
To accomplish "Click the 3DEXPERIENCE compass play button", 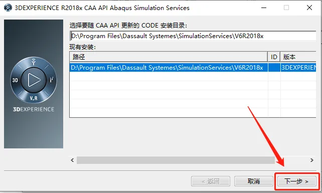I will click(34, 80).
